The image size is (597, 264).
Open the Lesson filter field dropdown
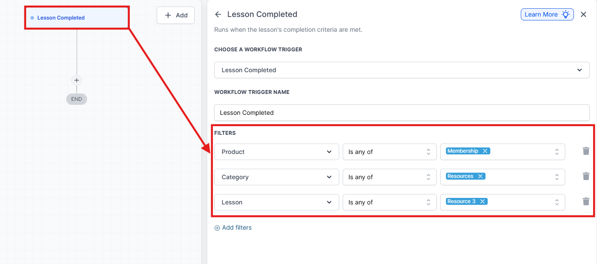[x=277, y=202]
